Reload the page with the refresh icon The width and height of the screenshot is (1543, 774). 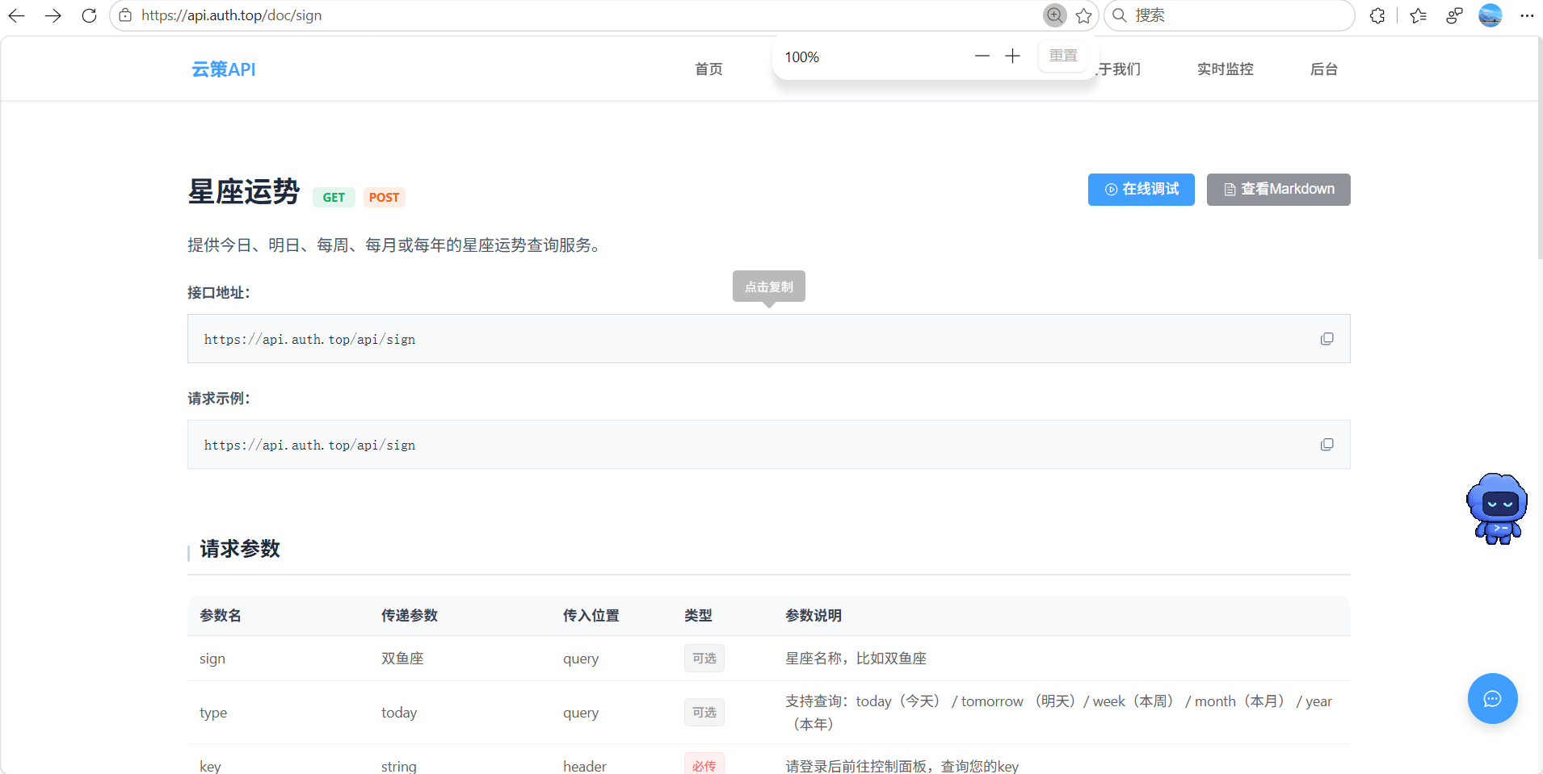89,15
